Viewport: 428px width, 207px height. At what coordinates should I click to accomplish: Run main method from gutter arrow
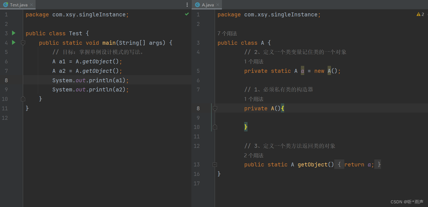pos(14,43)
